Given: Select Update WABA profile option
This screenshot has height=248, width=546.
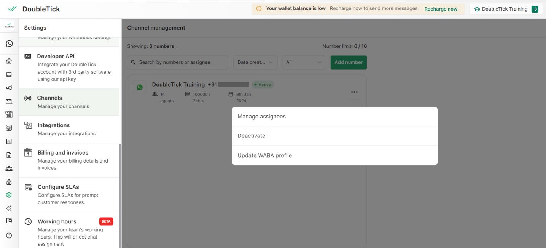Looking at the screenshot, I should point(334,155).
